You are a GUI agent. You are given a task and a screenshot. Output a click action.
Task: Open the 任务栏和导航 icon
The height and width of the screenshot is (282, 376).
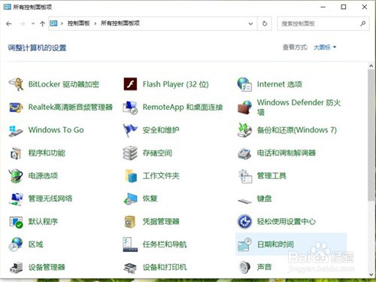click(x=130, y=244)
